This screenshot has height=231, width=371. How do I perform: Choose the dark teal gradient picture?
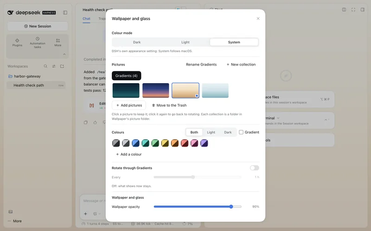click(x=126, y=90)
